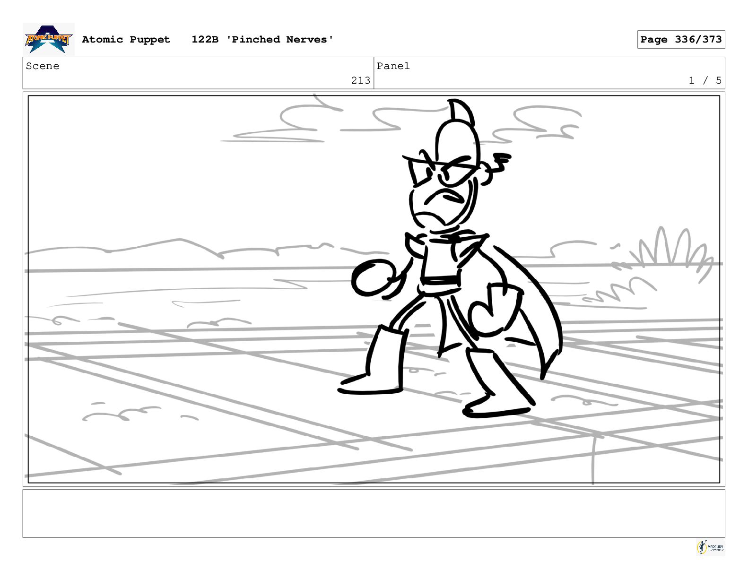
Task: Click the 'Atomic Puppet' title text
Action: coord(126,39)
